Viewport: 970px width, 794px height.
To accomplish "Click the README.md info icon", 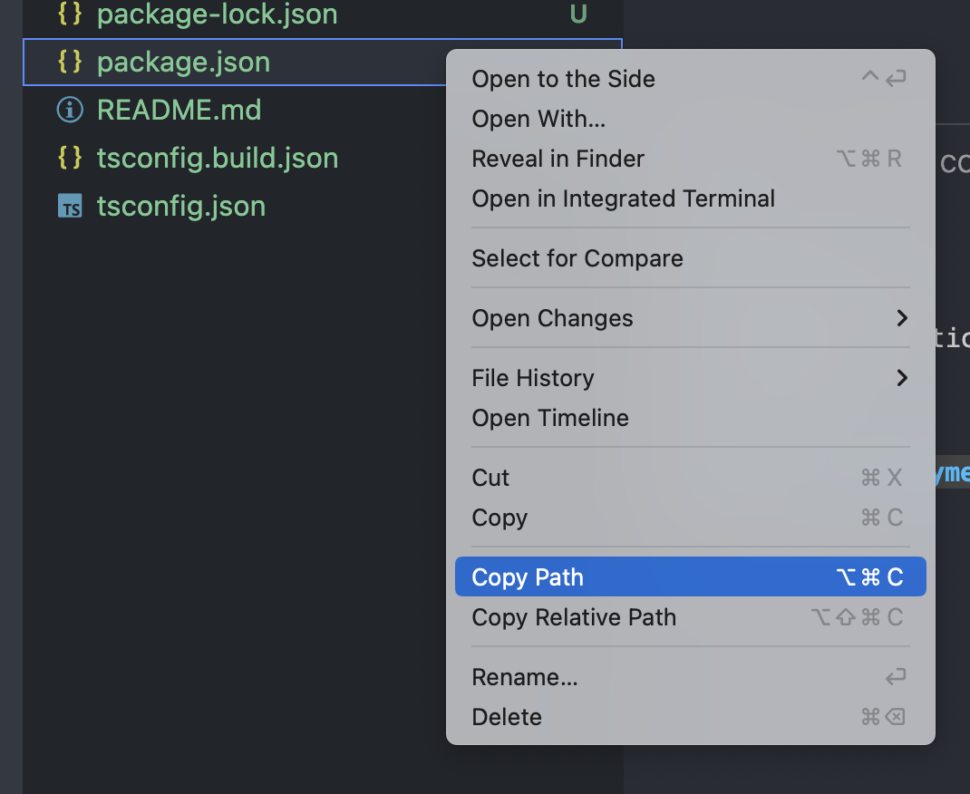I will tap(70, 110).
